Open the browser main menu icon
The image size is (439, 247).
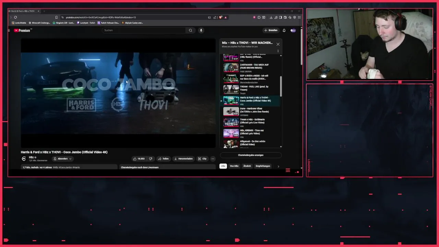[299, 17]
